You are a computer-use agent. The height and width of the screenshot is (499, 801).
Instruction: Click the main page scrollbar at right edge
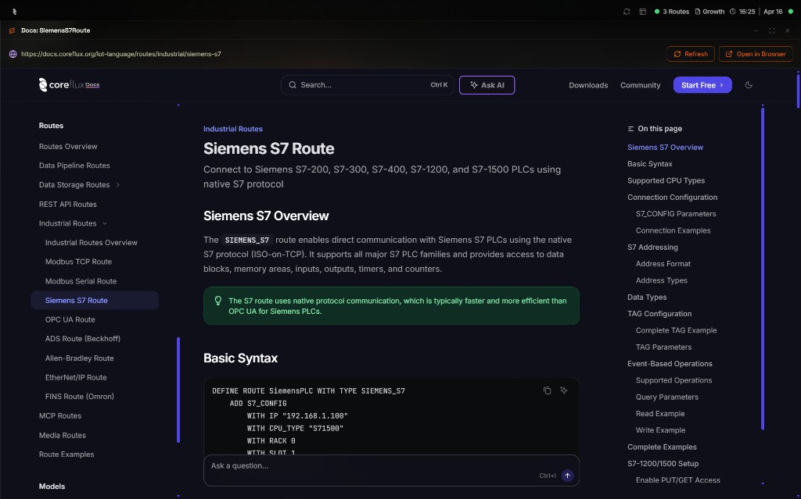tap(798, 91)
